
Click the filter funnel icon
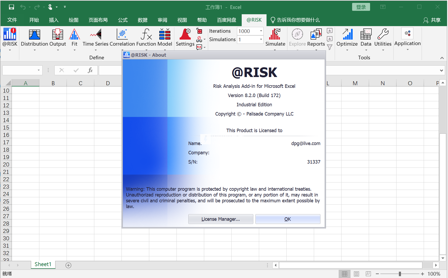coord(330,47)
